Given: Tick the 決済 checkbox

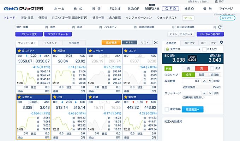Looking at the screenshot, I should [212, 68].
